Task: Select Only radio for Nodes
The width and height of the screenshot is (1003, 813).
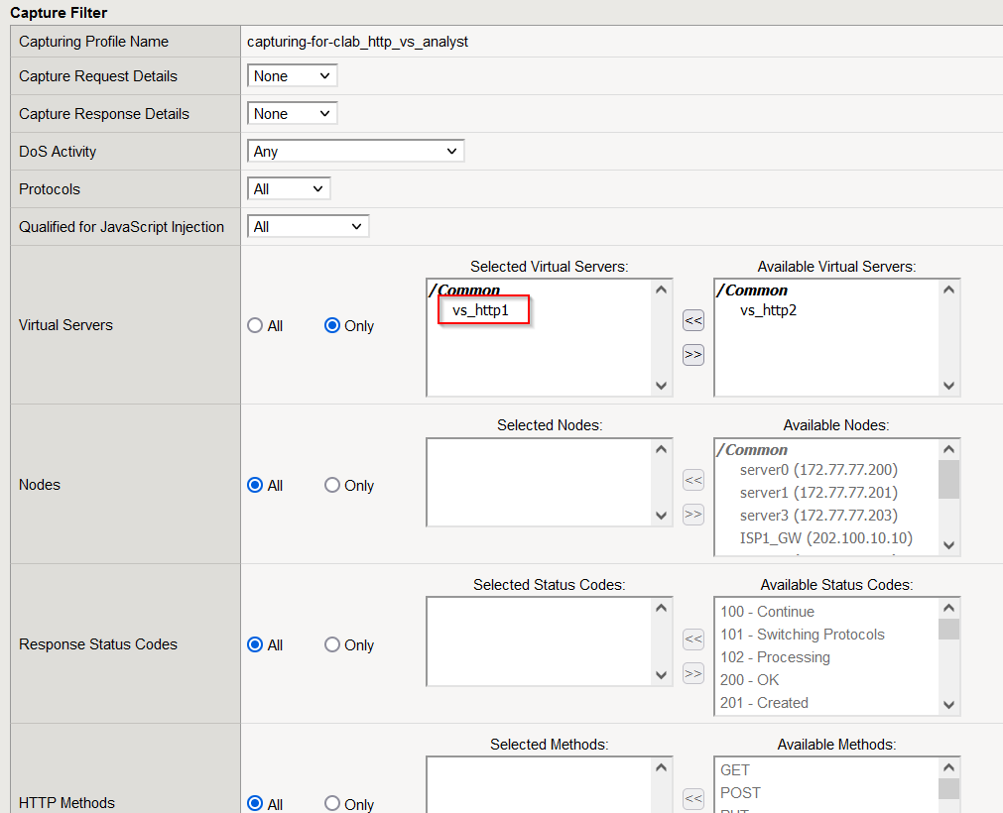Action: [332, 485]
